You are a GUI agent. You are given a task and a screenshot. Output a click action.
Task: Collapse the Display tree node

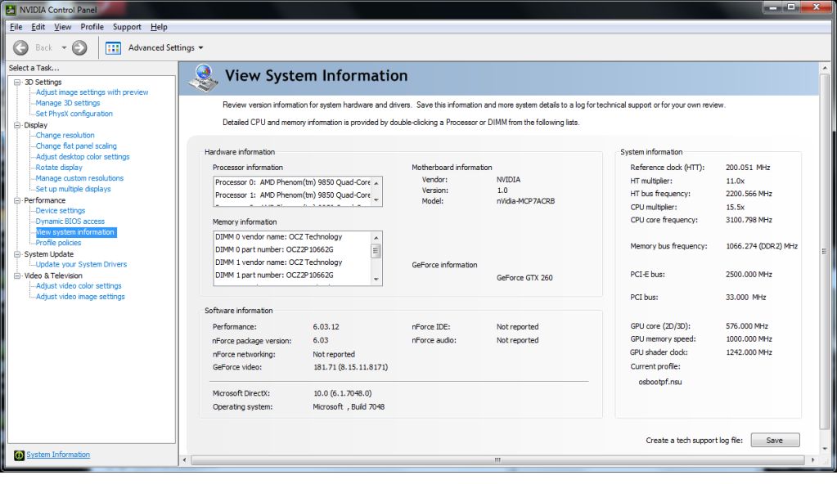[x=17, y=125]
